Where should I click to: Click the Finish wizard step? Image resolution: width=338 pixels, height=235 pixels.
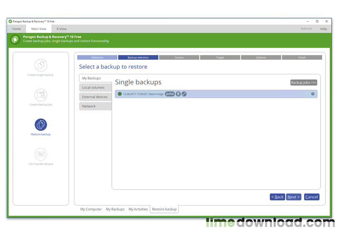click(302, 57)
